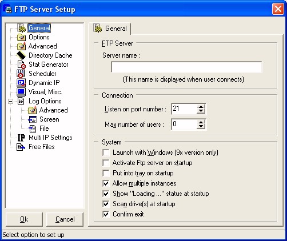Confirm settings with the Ok button
The height and width of the screenshot is (241, 287).
(24, 219)
